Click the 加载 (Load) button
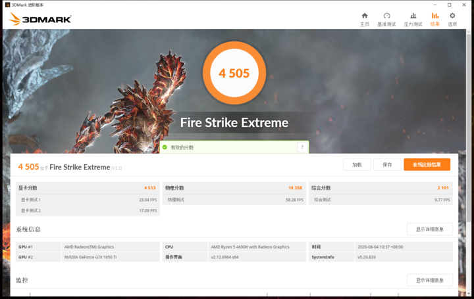 pos(357,164)
